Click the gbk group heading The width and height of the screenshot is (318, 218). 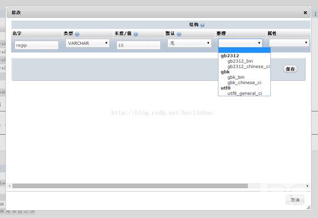point(225,72)
